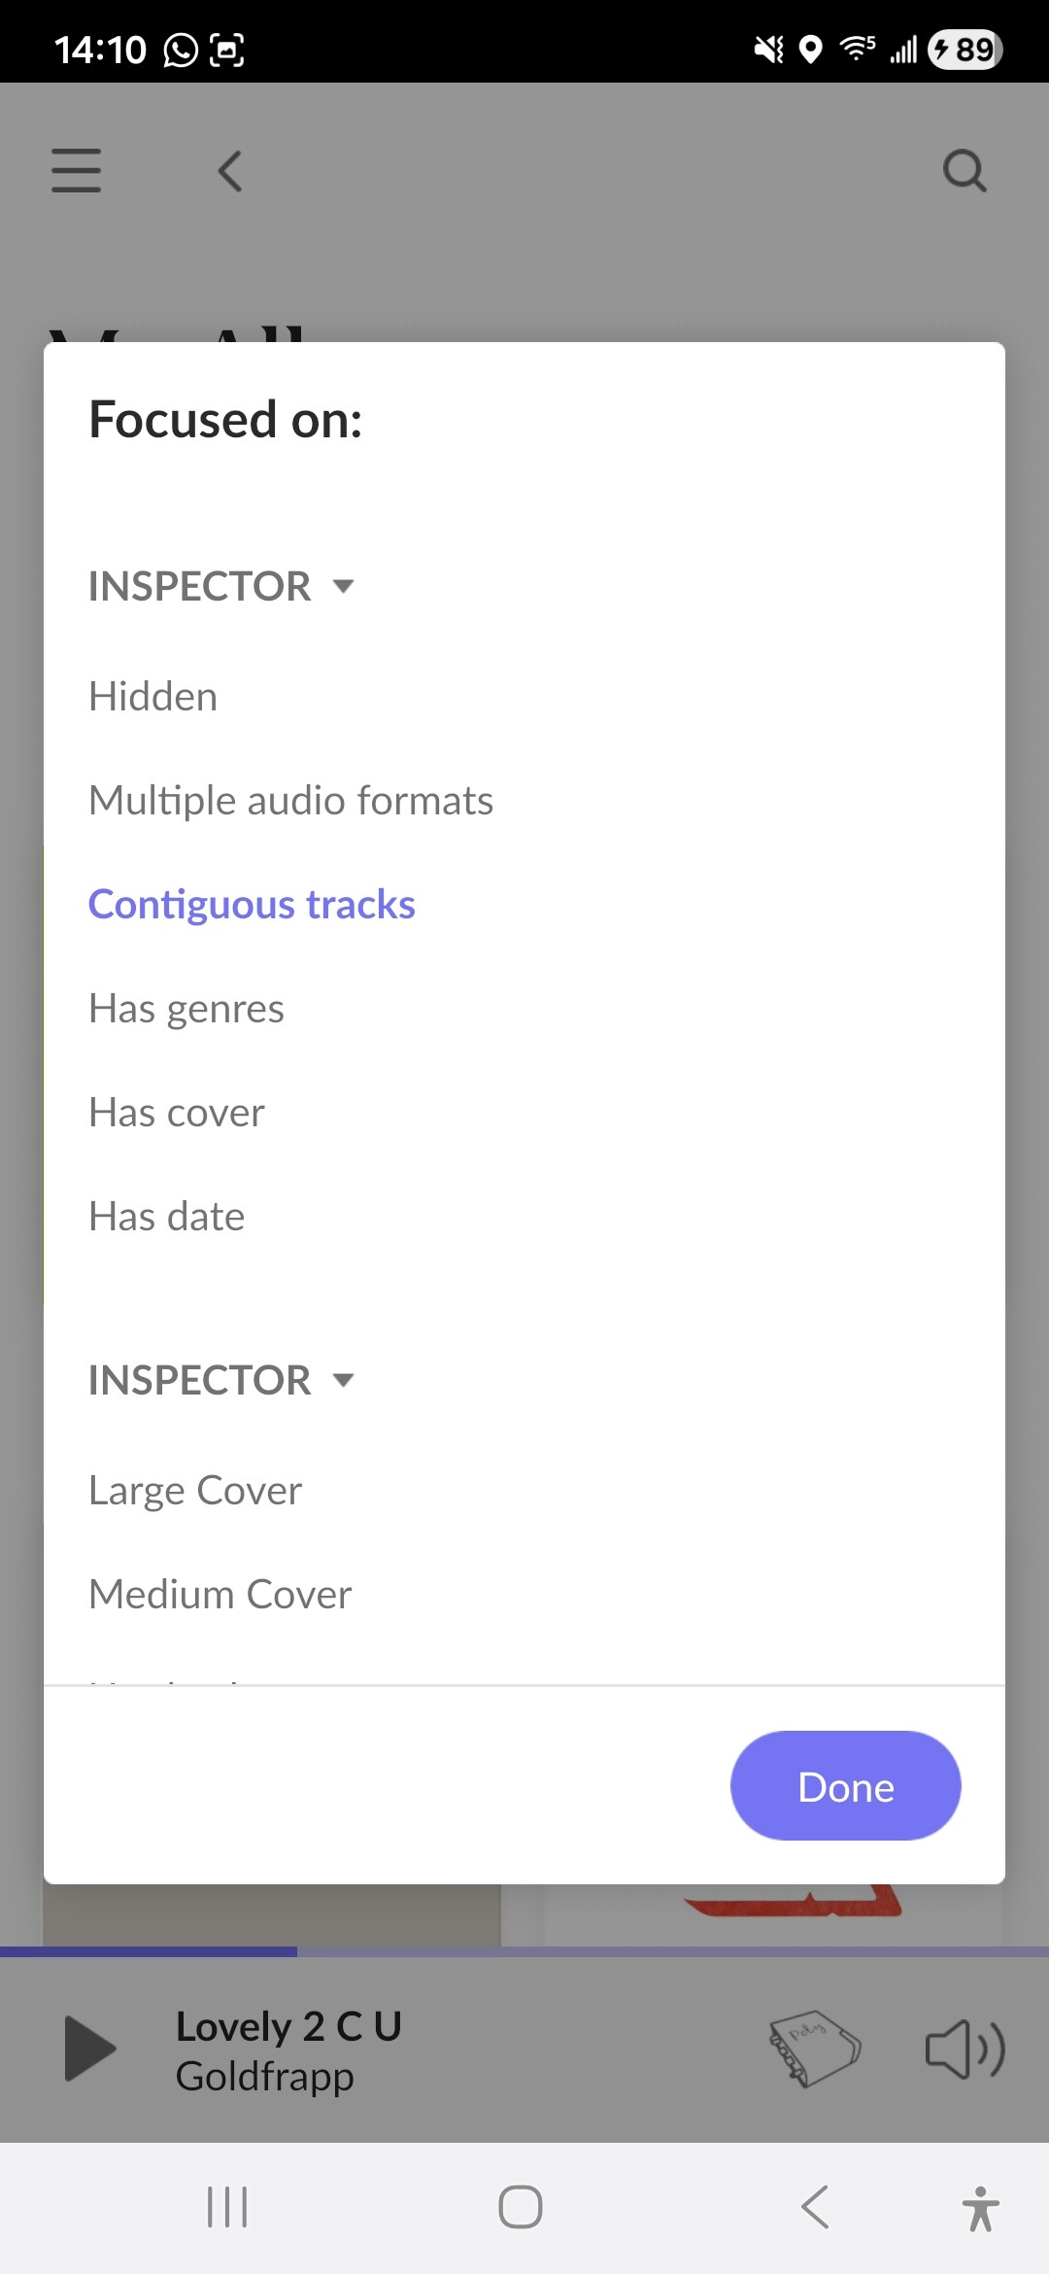Tap the back chevron in header
The image size is (1049, 2274).
tap(230, 171)
